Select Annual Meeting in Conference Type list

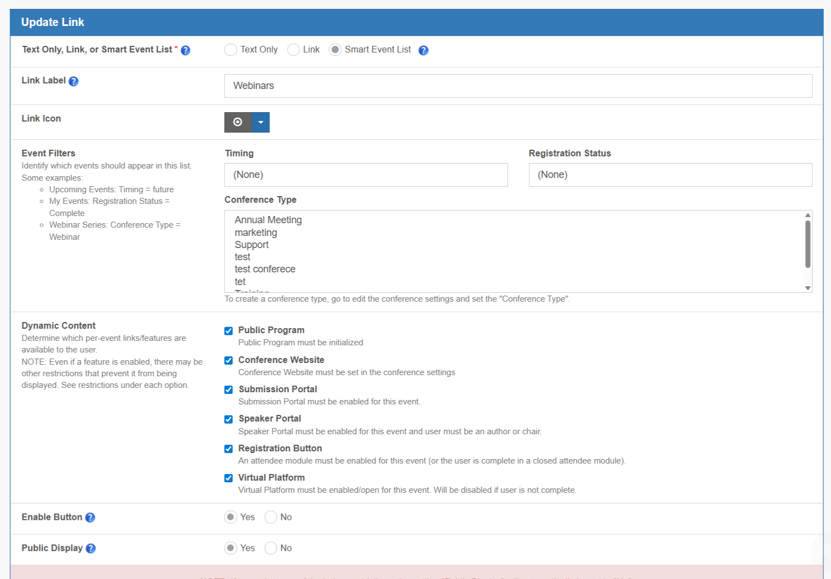(x=268, y=220)
